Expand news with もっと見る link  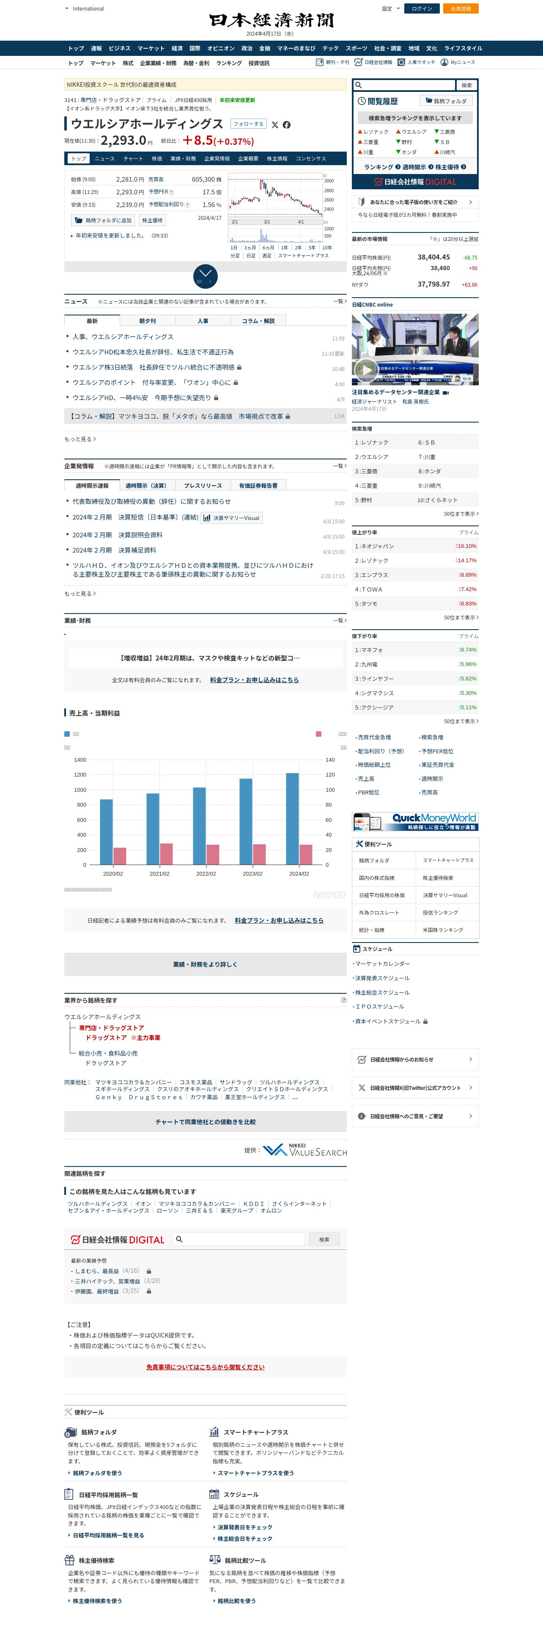pyautogui.click(x=80, y=439)
